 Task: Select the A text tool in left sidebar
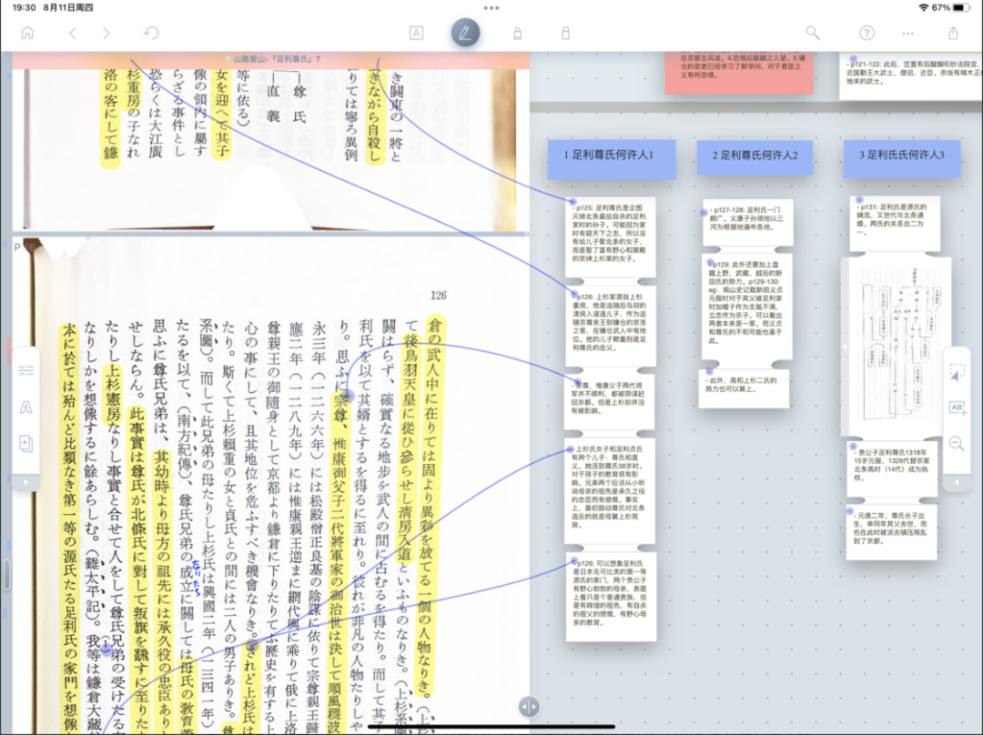tap(25, 408)
